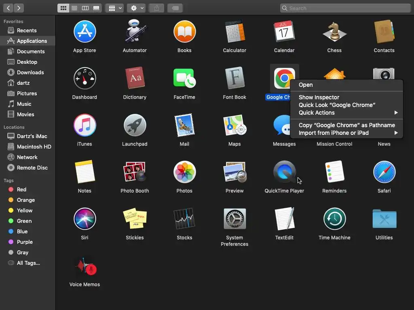Screen dimensions: 414x310
Task: Select Macintosh HD under Locations
Action: [27, 147]
